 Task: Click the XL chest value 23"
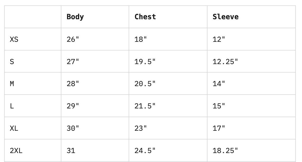[x=141, y=128]
